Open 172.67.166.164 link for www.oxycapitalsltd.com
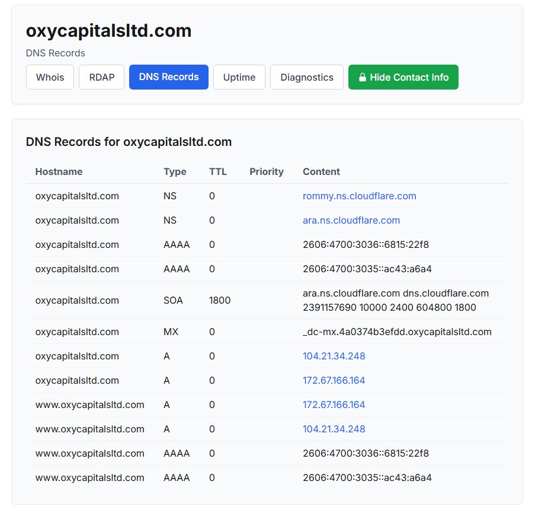This screenshot has height=513, width=535. click(334, 404)
